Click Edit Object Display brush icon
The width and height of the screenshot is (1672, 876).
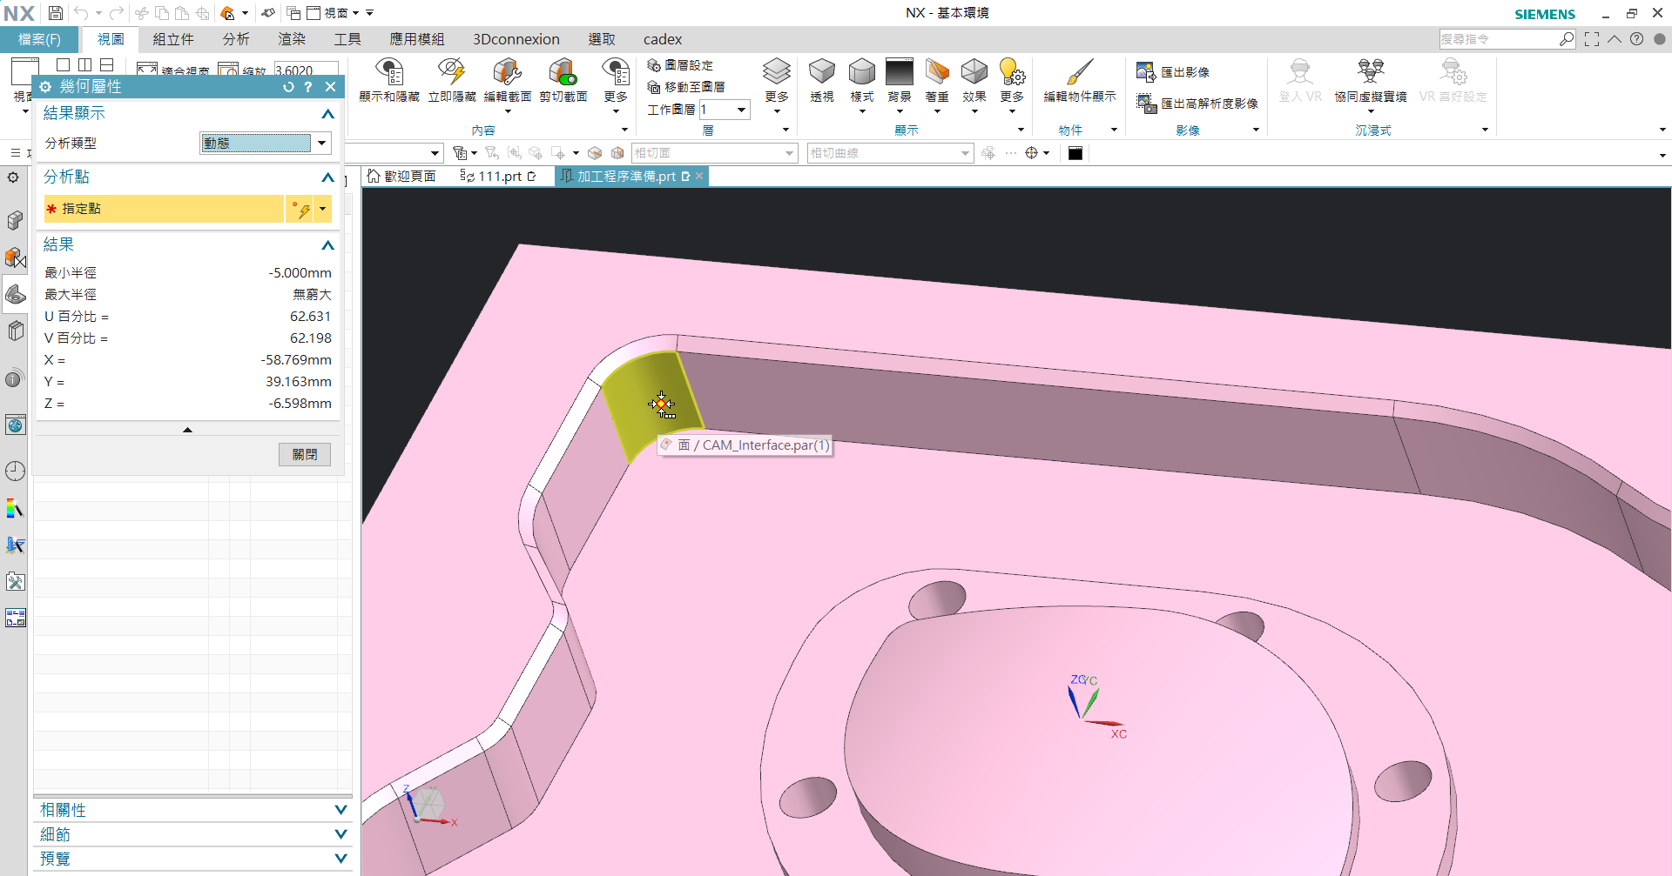1080,72
